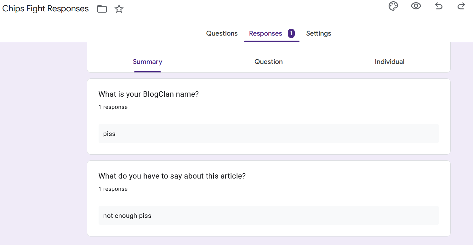Switch to the Question responses view

[x=269, y=62]
